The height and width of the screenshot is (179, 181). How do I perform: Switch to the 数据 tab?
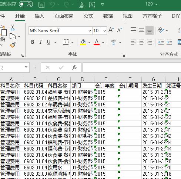tap(108, 16)
